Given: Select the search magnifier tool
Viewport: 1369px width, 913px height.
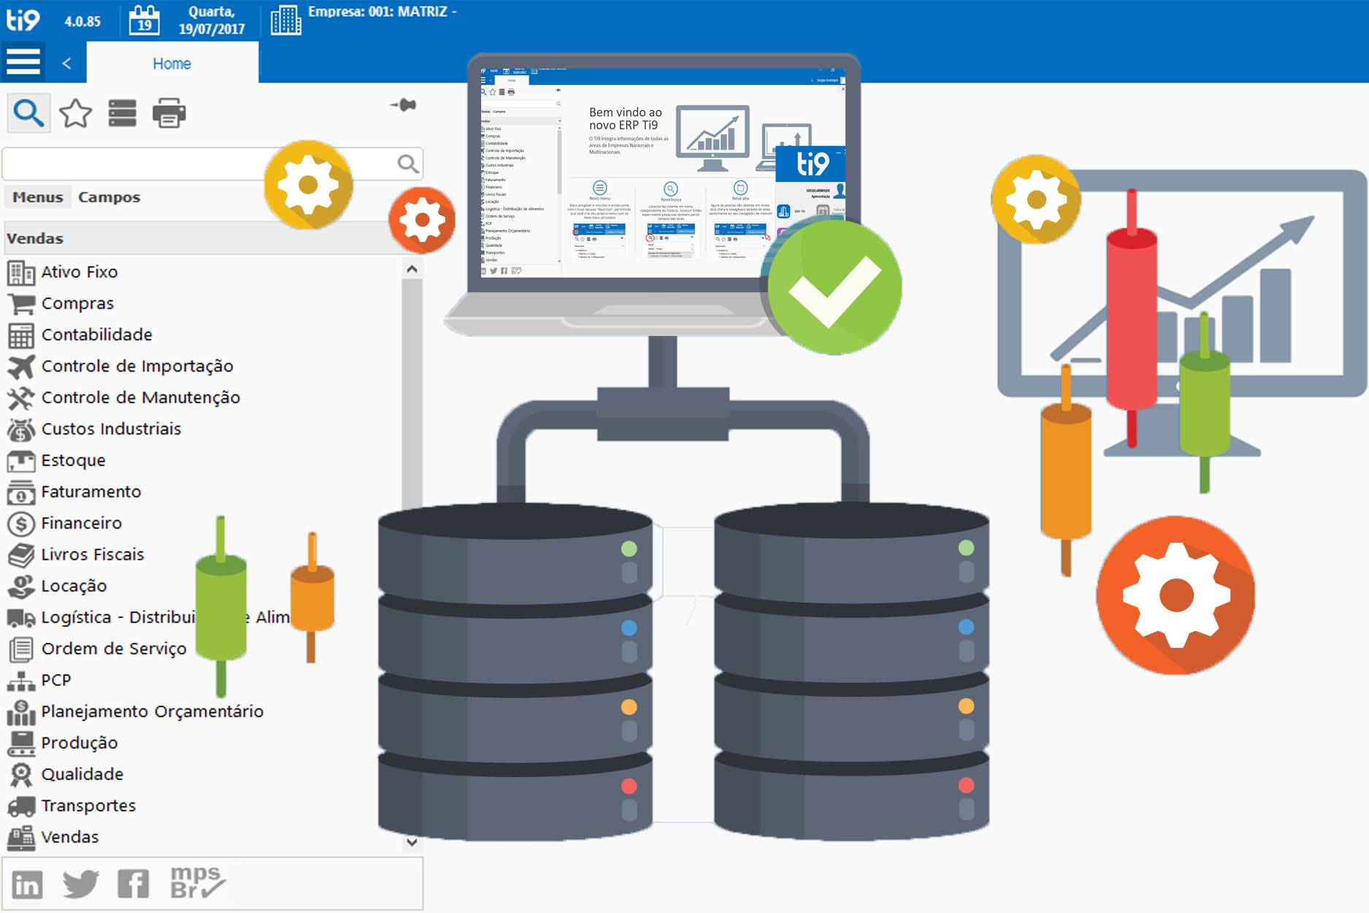Looking at the screenshot, I should tap(28, 113).
